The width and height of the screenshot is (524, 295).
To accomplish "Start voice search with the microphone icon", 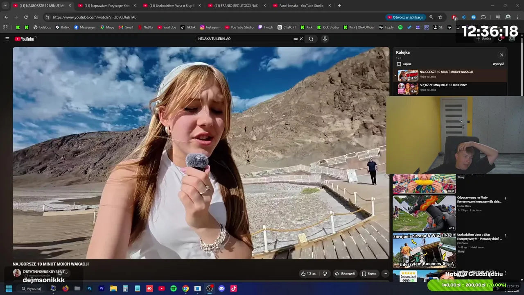I will [x=325, y=39].
